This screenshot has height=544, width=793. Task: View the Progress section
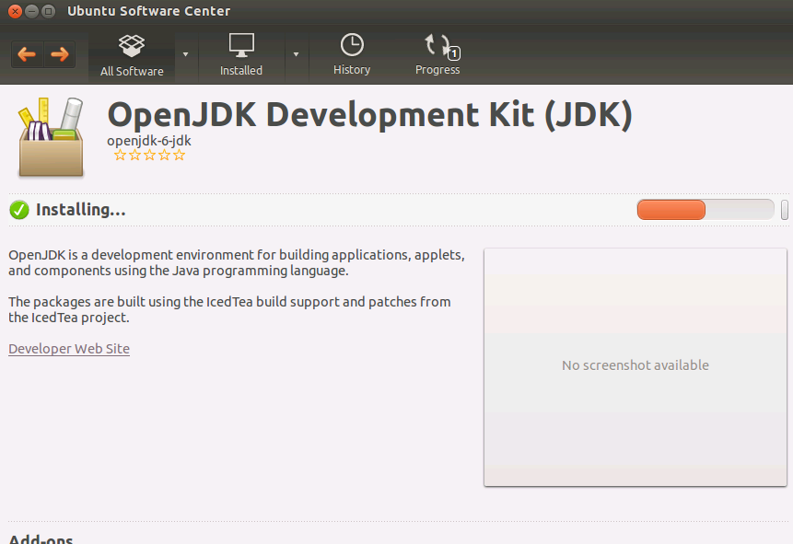pyautogui.click(x=438, y=54)
